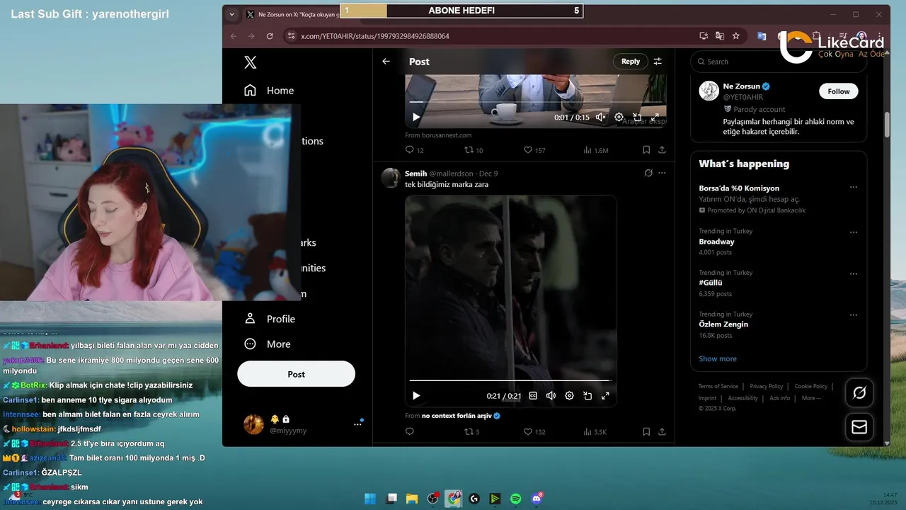Viewport: 906px width, 510px height.
Task: Go to Home in the X sidebar
Action: (x=269, y=91)
